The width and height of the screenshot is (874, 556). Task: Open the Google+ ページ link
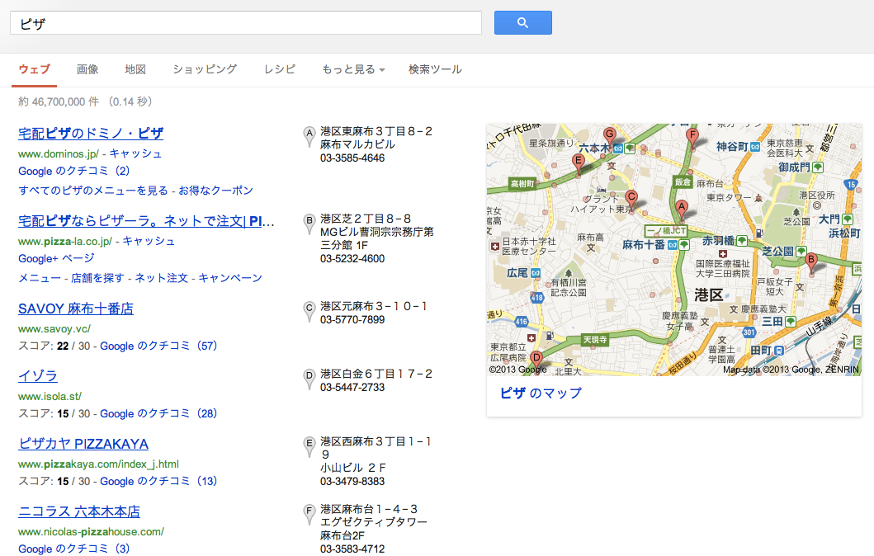(x=56, y=258)
